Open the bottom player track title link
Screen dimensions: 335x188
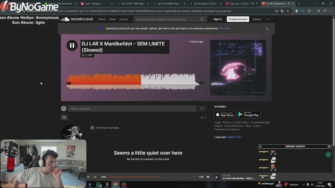238,178
